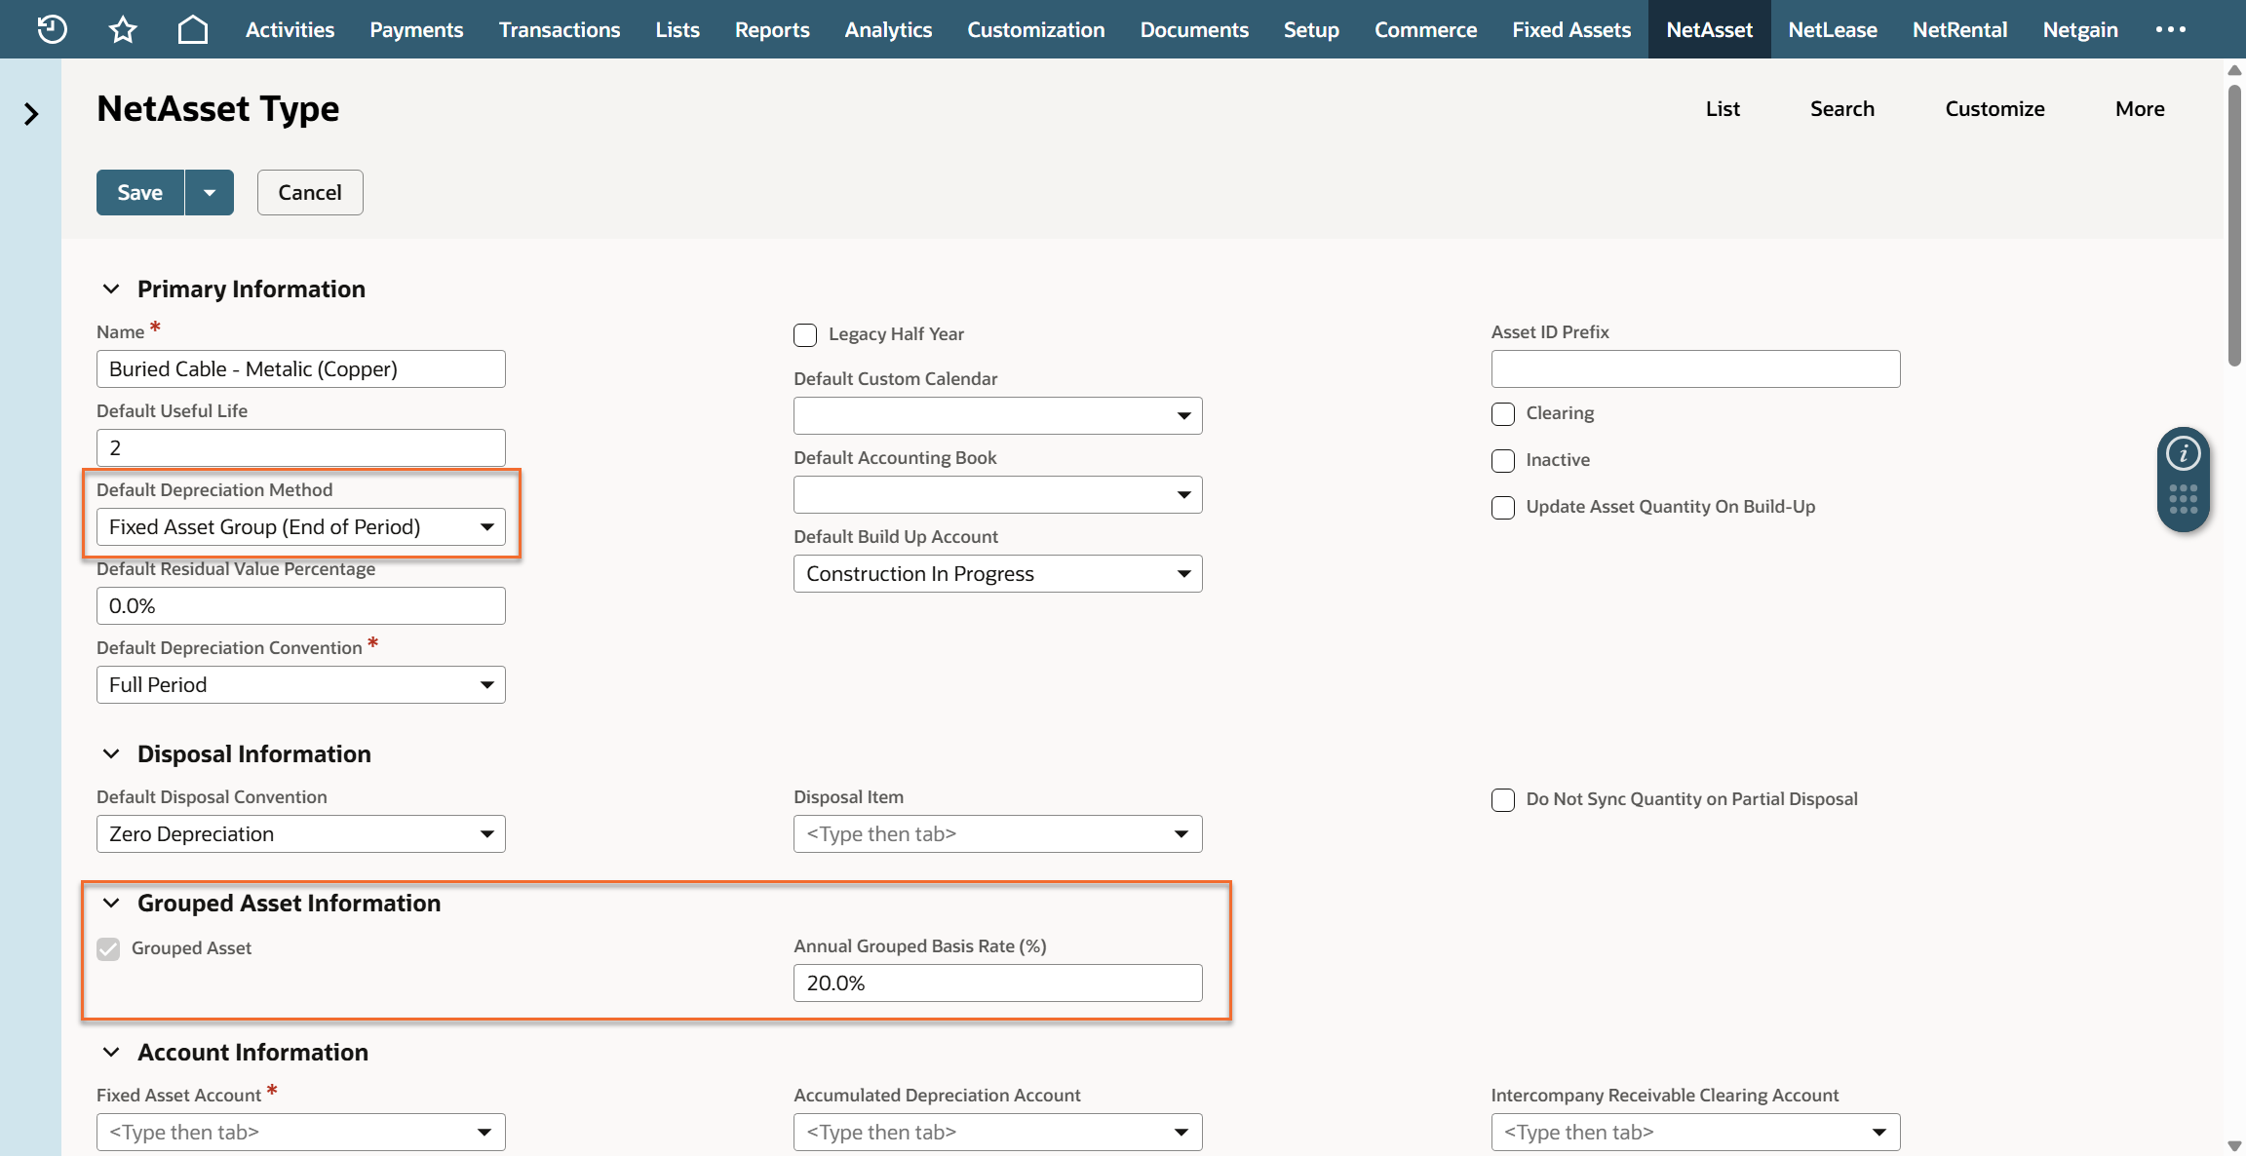
Task: Open the Analytics menu
Action: coord(888,29)
